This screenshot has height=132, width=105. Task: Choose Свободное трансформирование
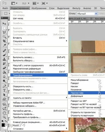pos(39,72)
